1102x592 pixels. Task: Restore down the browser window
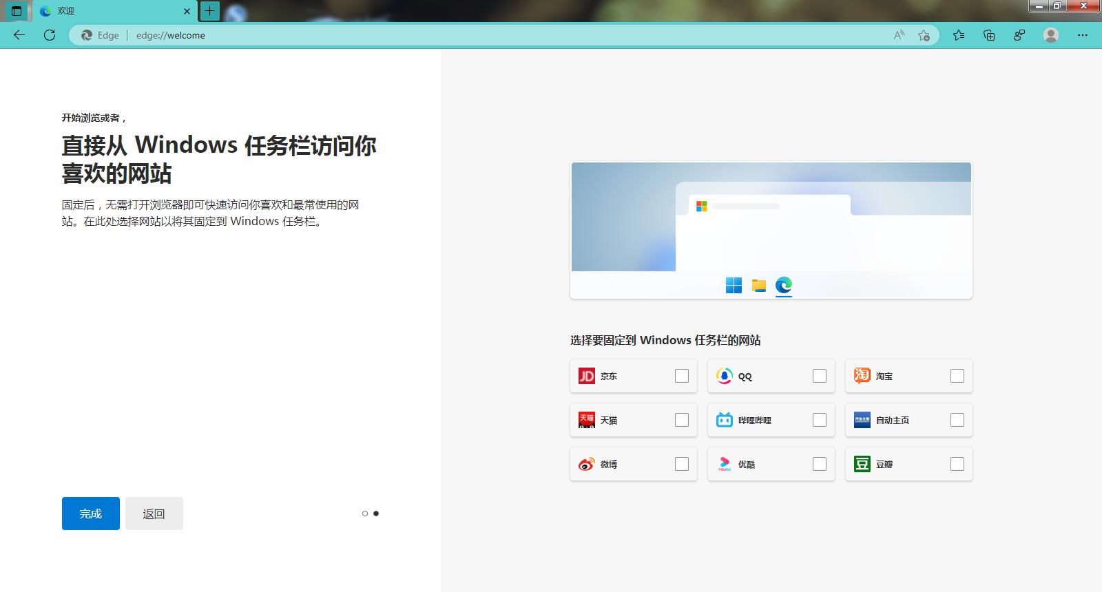[1057, 6]
